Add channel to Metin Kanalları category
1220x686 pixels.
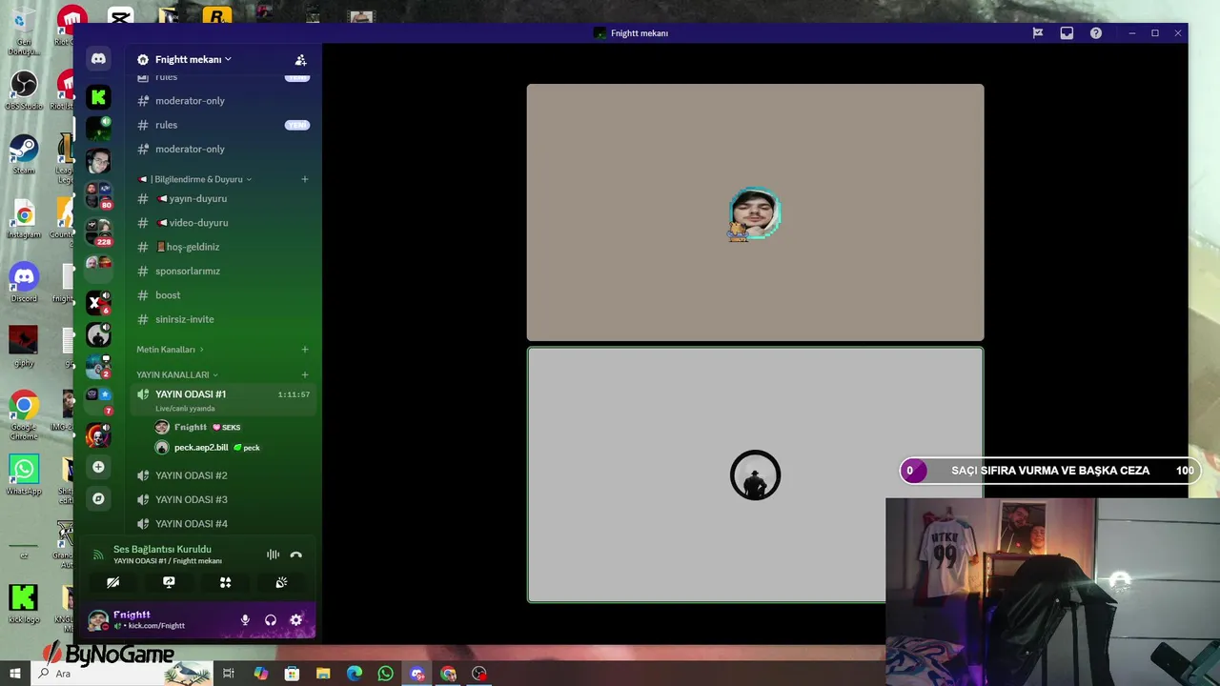305,350
